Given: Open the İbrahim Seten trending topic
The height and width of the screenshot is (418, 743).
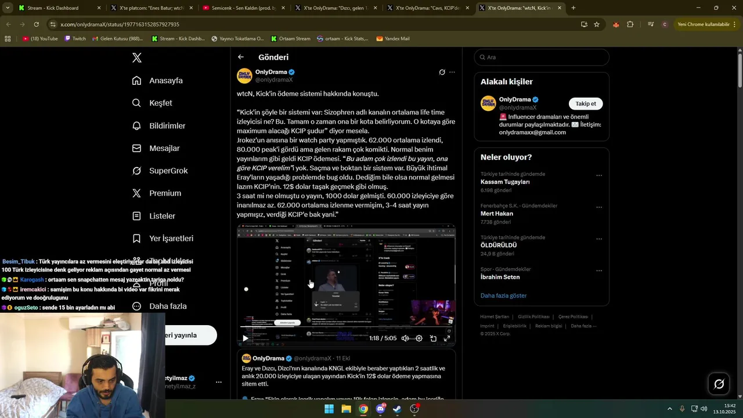Looking at the screenshot, I should (x=500, y=277).
